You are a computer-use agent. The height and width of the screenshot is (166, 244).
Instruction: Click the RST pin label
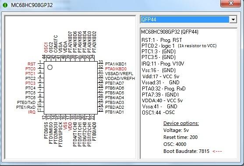(x=32, y=64)
